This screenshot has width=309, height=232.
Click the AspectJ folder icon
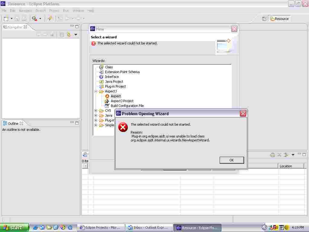(101, 91)
